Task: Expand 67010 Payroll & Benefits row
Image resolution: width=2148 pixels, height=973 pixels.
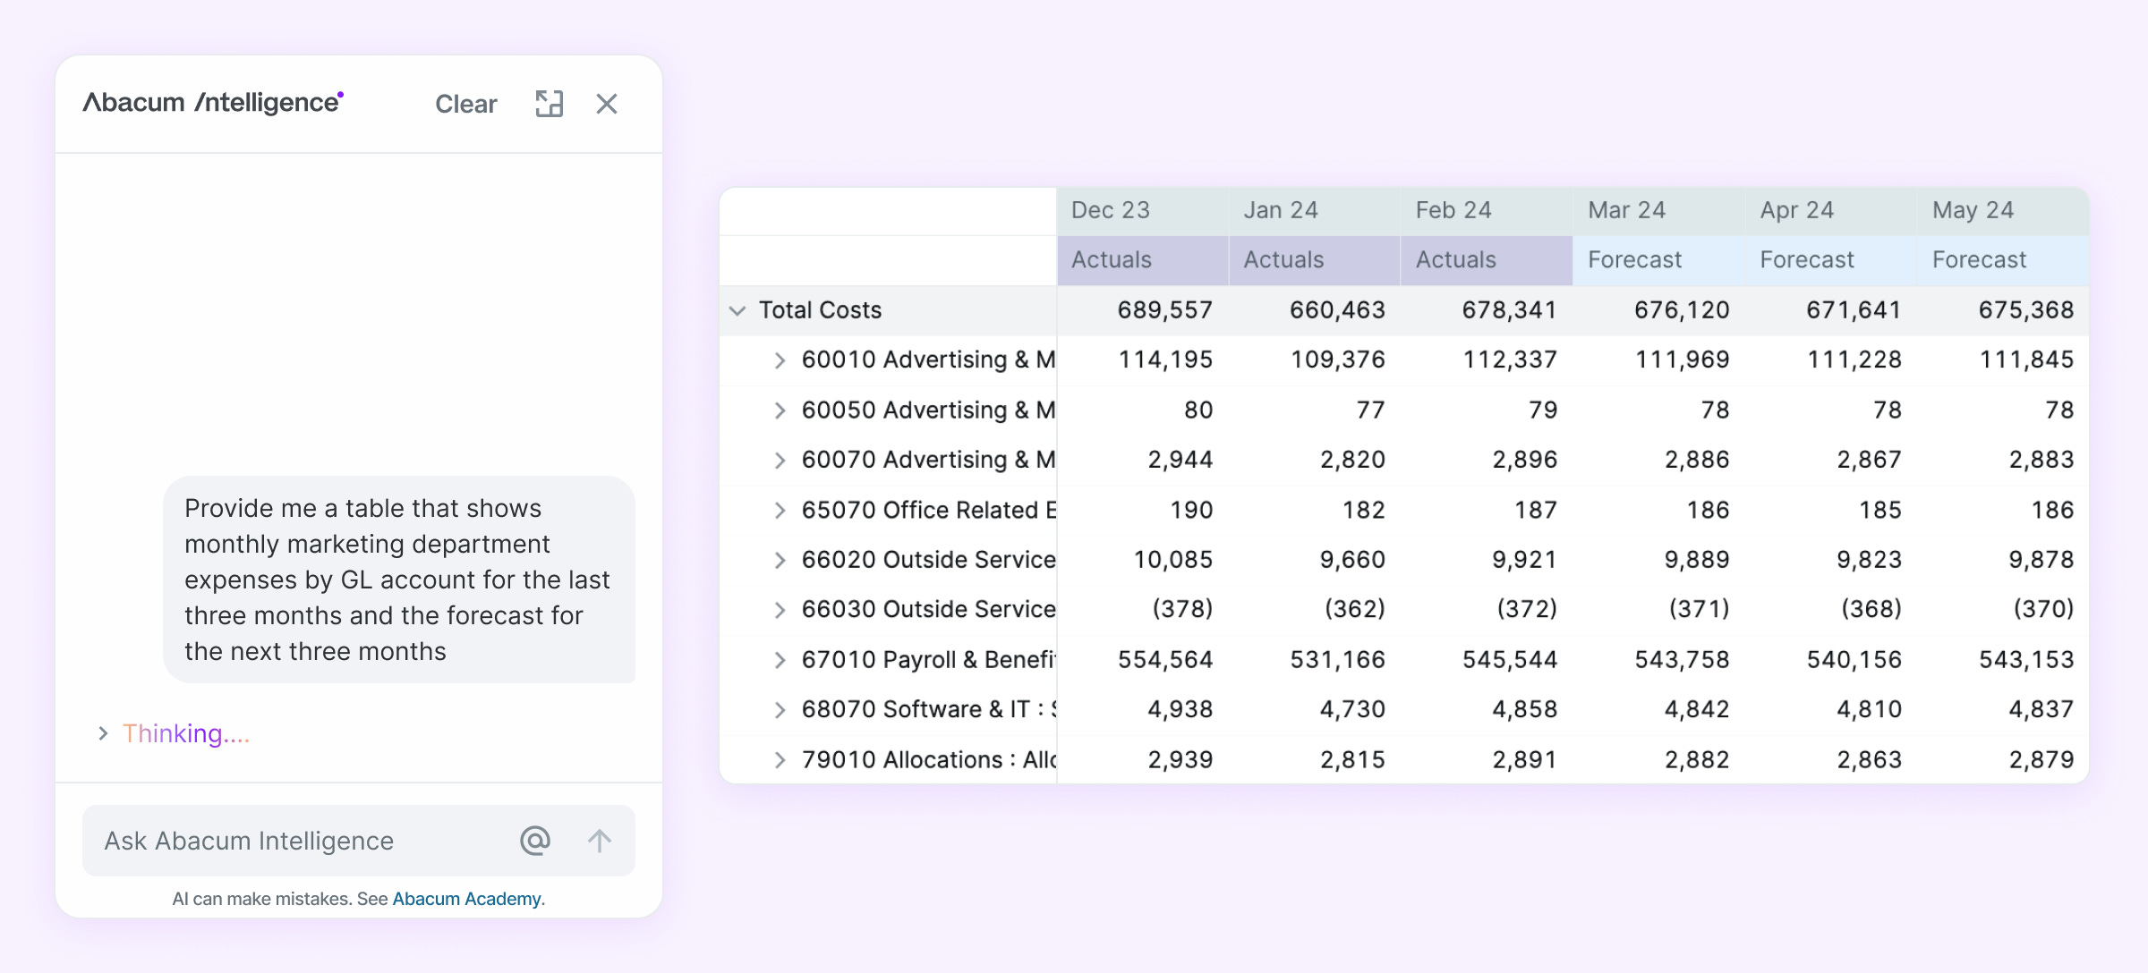Action: (780, 660)
